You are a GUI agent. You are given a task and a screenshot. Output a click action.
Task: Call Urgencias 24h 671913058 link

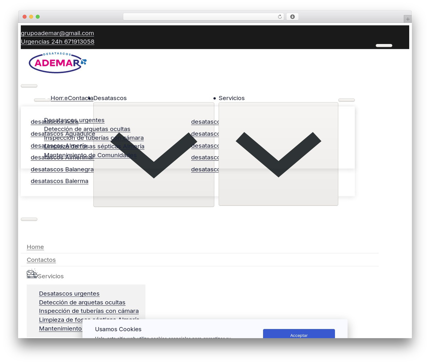tap(57, 42)
